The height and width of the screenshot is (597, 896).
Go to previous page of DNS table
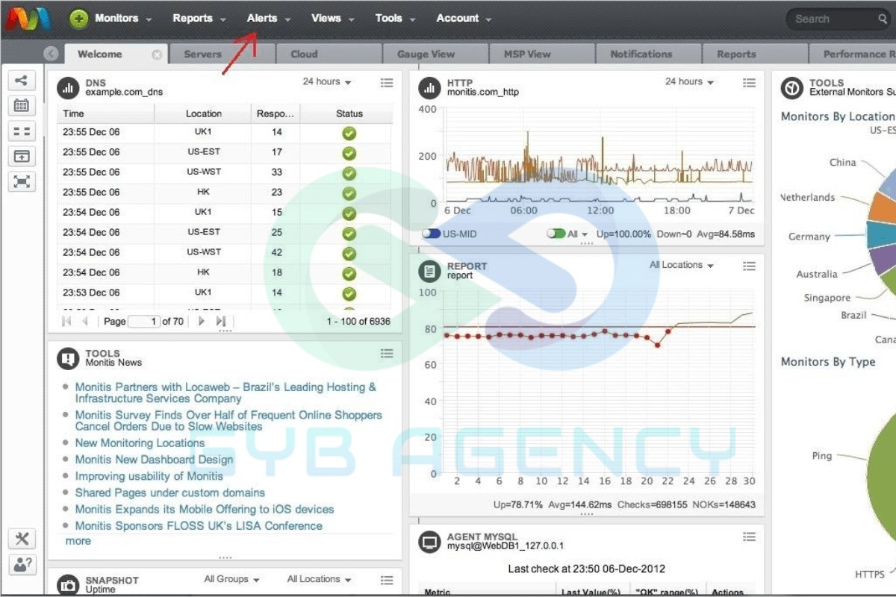pyautogui.click(x=84, y=321)
